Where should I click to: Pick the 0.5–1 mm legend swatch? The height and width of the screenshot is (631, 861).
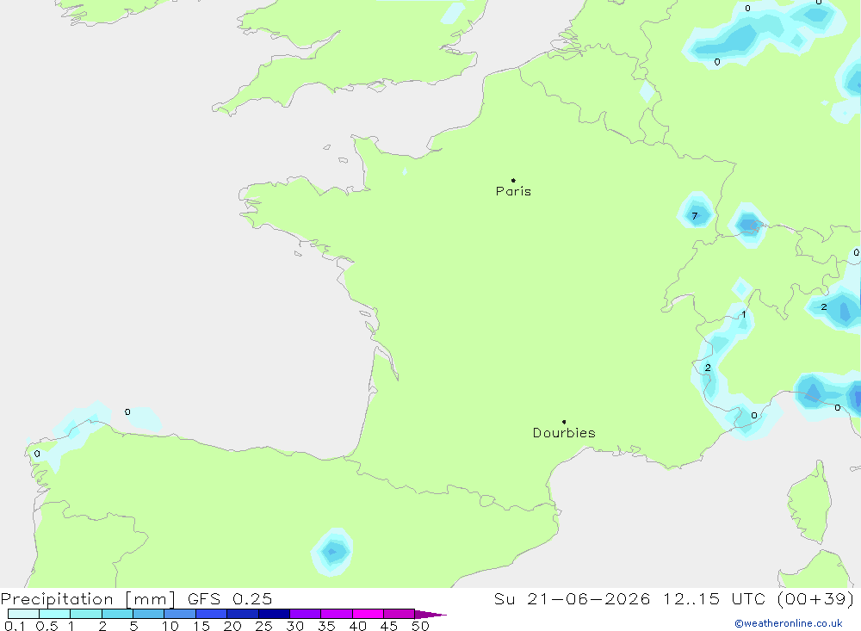point(55,614)
